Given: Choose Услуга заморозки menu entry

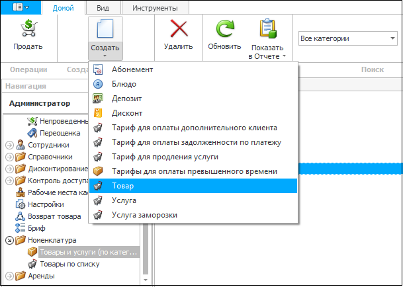Looking at the screenshot, I should click(x=193, y=215).
